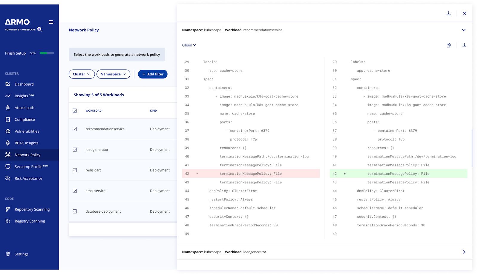Toggle the emailservice workload checkbox
Viewport: 478px width, 275px height.
pyautogui.click(x=75, y=191)
